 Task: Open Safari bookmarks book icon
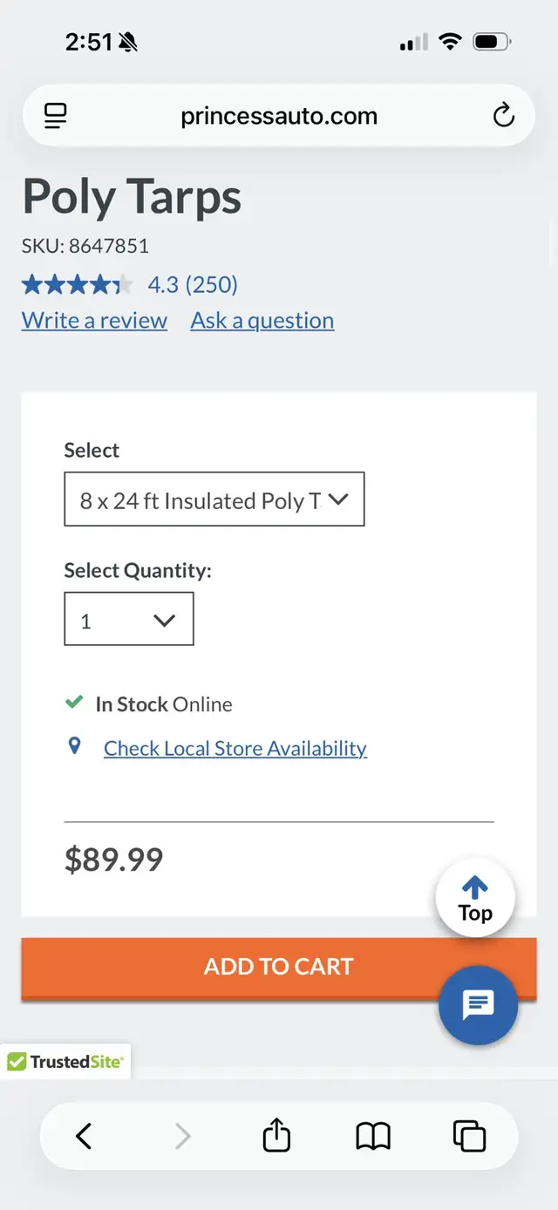coord(373,1136)
